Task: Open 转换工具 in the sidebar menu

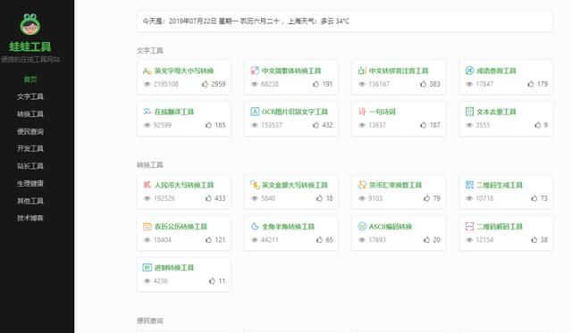Action: (x=30, y=114)
